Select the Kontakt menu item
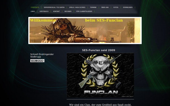 pos(56,11)
